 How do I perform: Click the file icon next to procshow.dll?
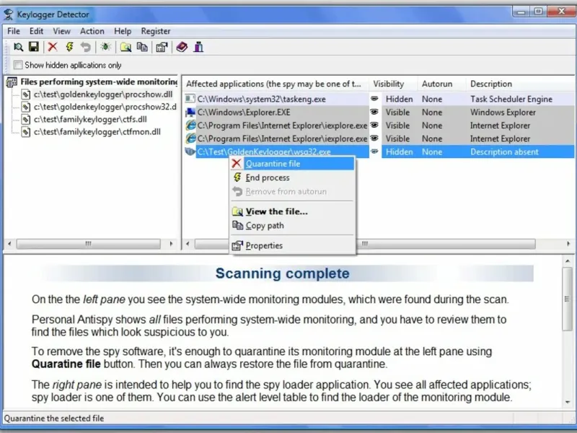click(25, 95)
